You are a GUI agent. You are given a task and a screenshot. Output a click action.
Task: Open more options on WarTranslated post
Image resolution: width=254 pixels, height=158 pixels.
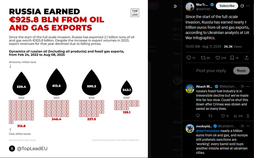[248, 6]
